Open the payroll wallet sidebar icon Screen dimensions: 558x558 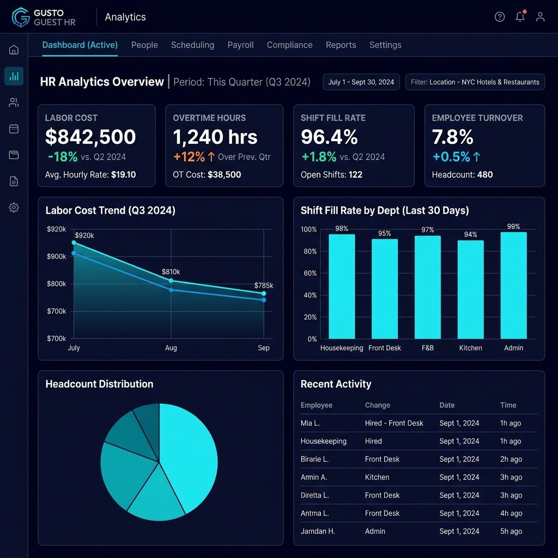point(14,155)
